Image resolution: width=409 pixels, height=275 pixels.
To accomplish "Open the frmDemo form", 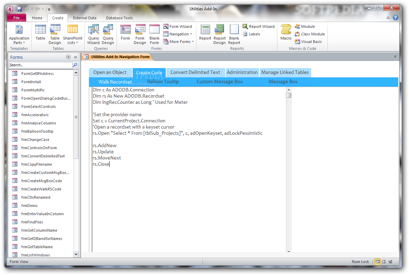I will tap(29, 206).
